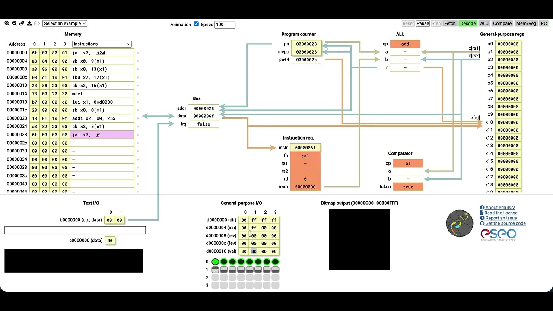Screen dimensions: 553x311
Task: Click the disabled Reset button
Action: [408, 24]
